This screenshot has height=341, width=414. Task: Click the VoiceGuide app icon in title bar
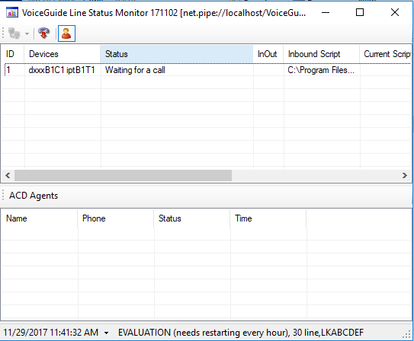coord(12,12)
